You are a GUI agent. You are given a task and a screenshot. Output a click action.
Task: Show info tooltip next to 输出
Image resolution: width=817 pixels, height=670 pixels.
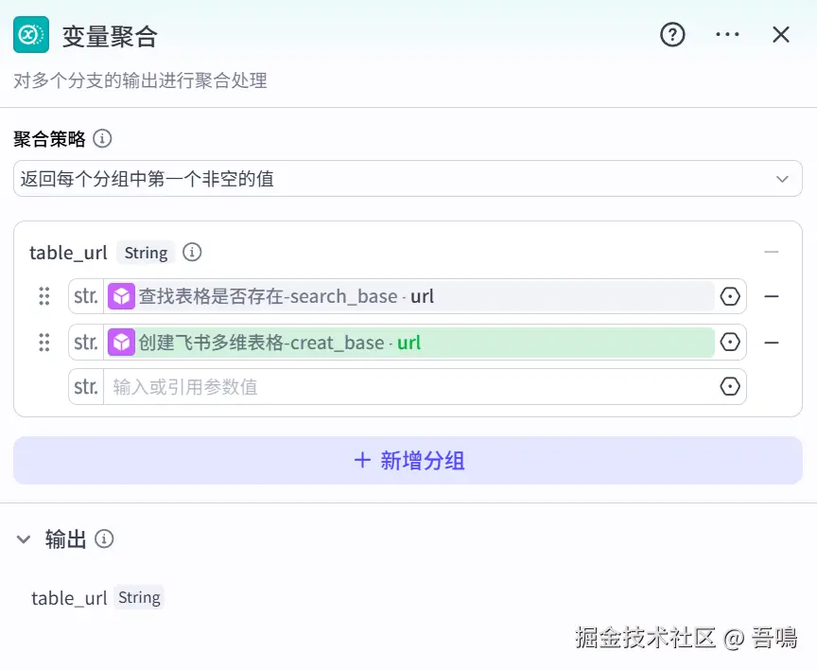[104, 539]
